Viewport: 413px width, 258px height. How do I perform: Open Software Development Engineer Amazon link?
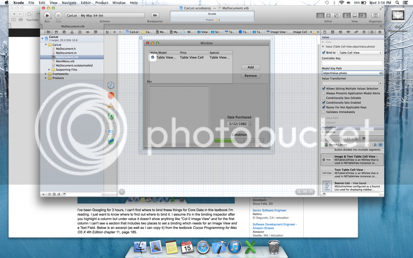(274, 226)
